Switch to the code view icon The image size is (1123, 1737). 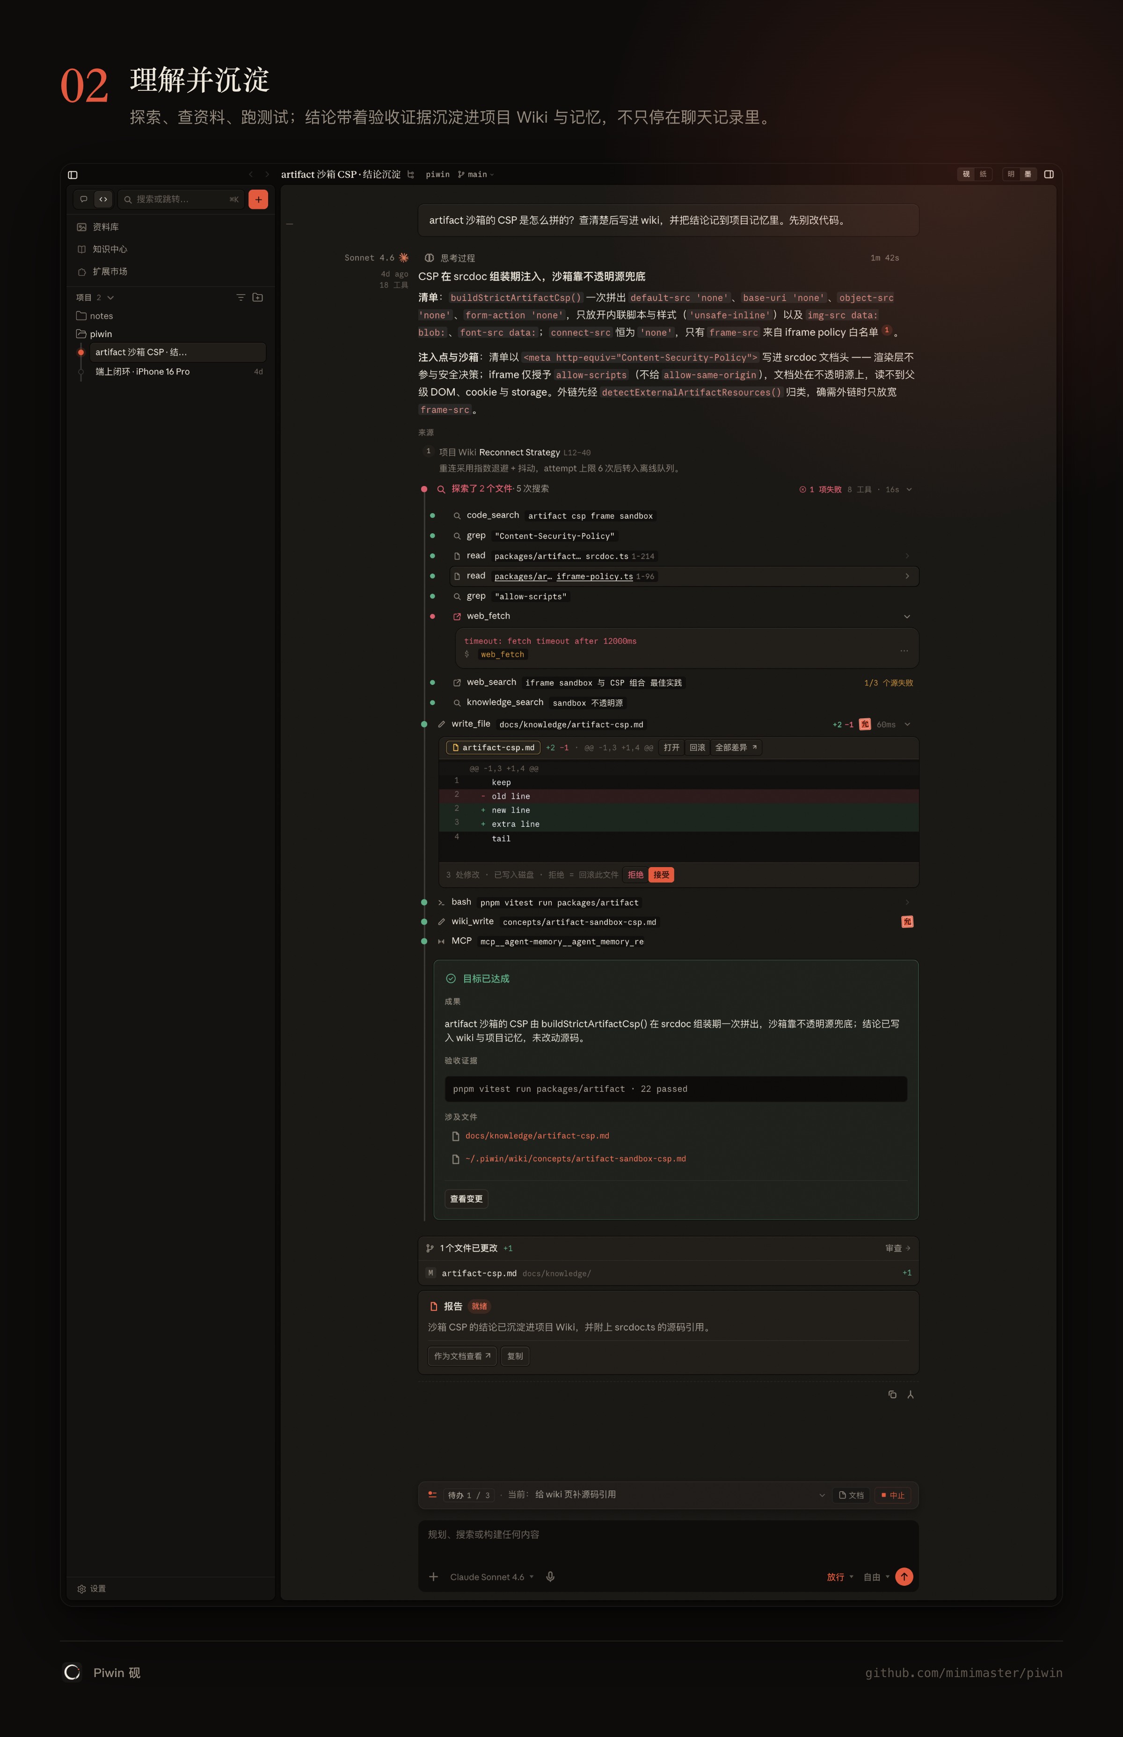click(x=103, y=199)
